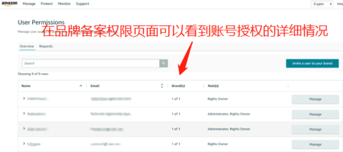The height and width of the screenshot is (152, 343).
Task: Click the fourth row's 1 of 1 brand count
Action: coord(176,144)
